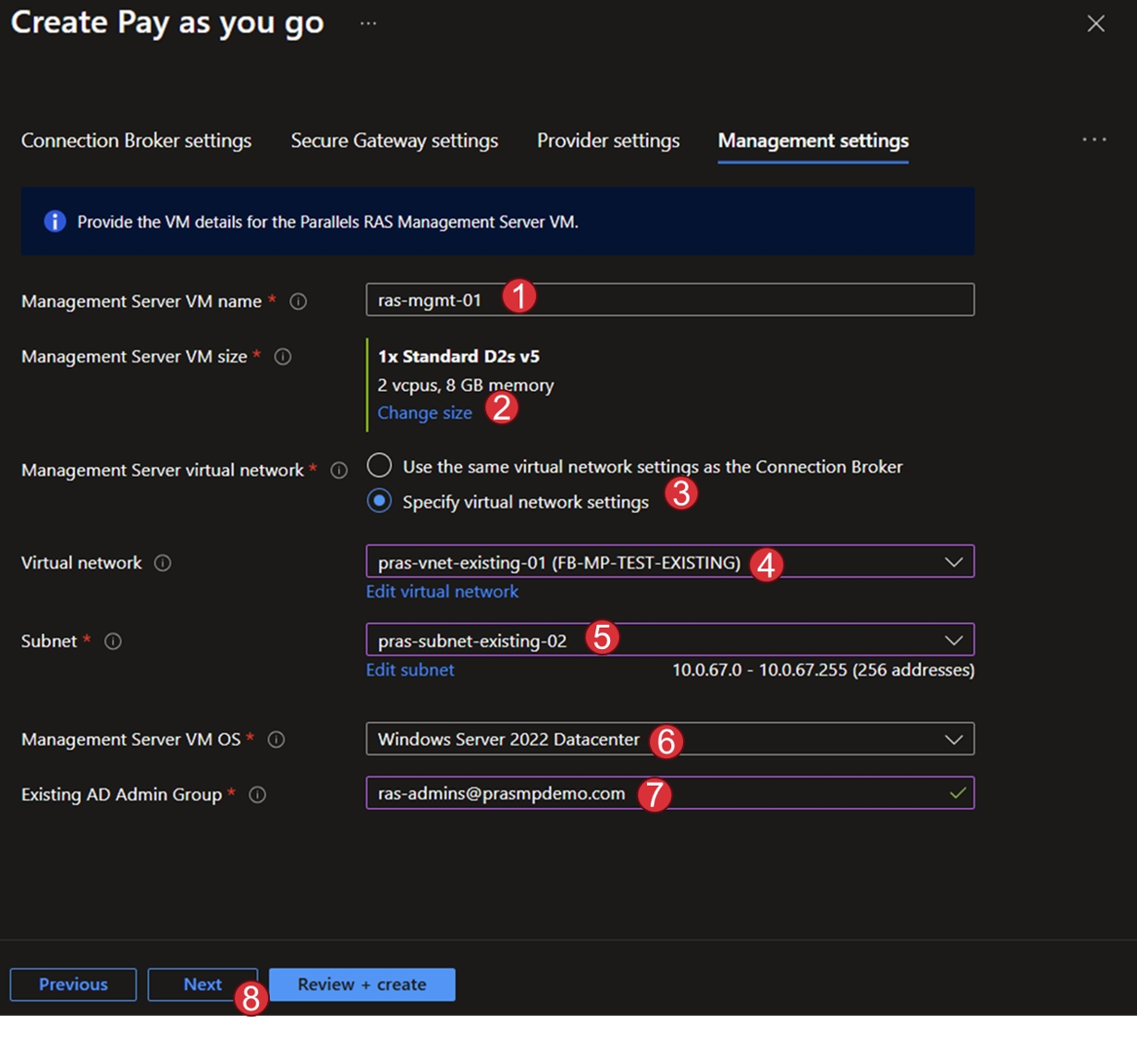
Task: Click info icon beside Existing AD Admin Group
Action: [x=258, y=795]
